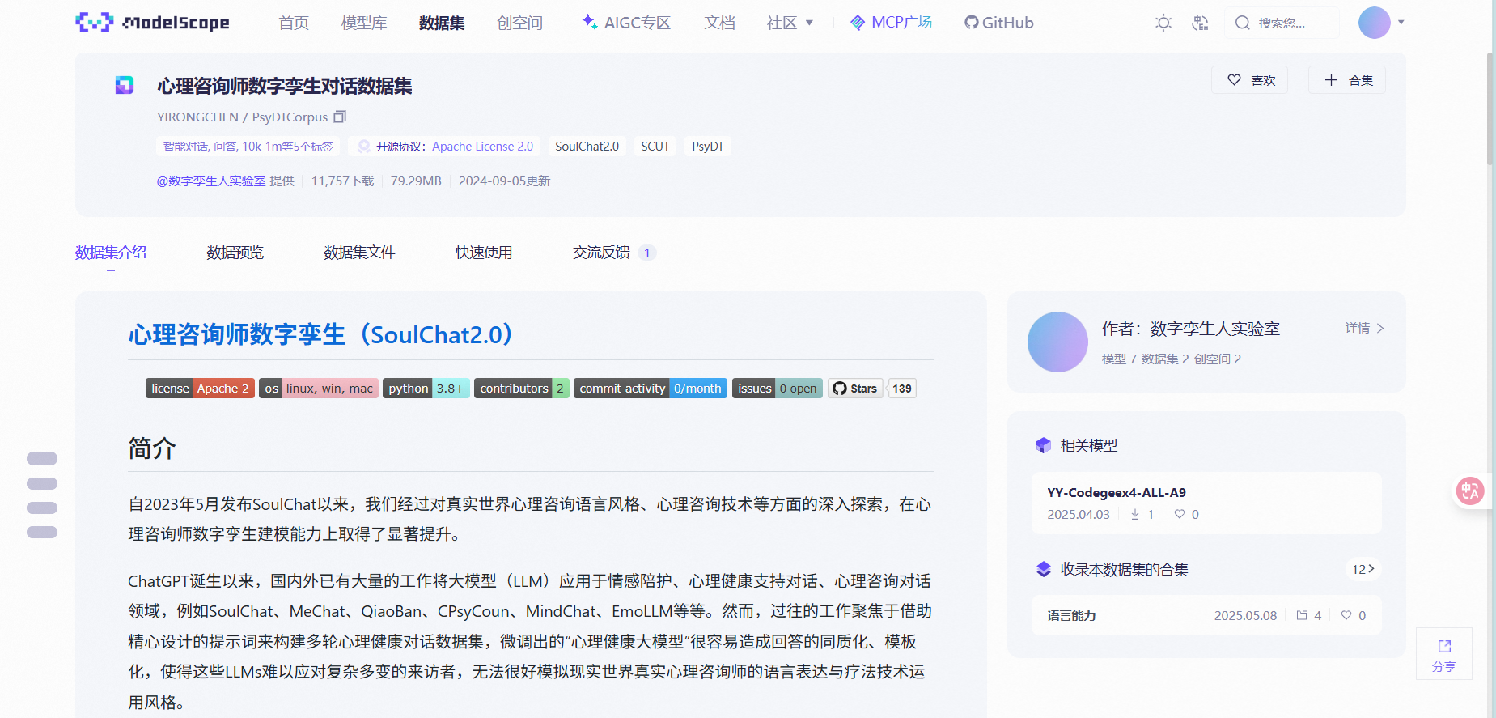
Task: Click the user avatar in navbar
Action: point(1374,23)
